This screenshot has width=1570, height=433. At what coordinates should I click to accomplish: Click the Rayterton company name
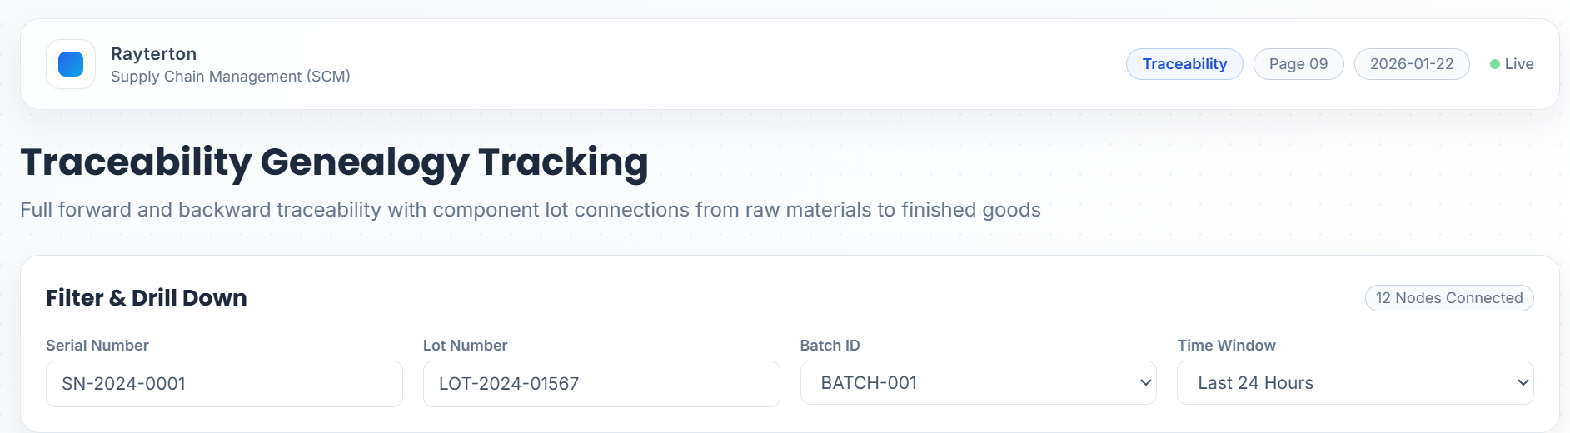(x=153, y=54)
